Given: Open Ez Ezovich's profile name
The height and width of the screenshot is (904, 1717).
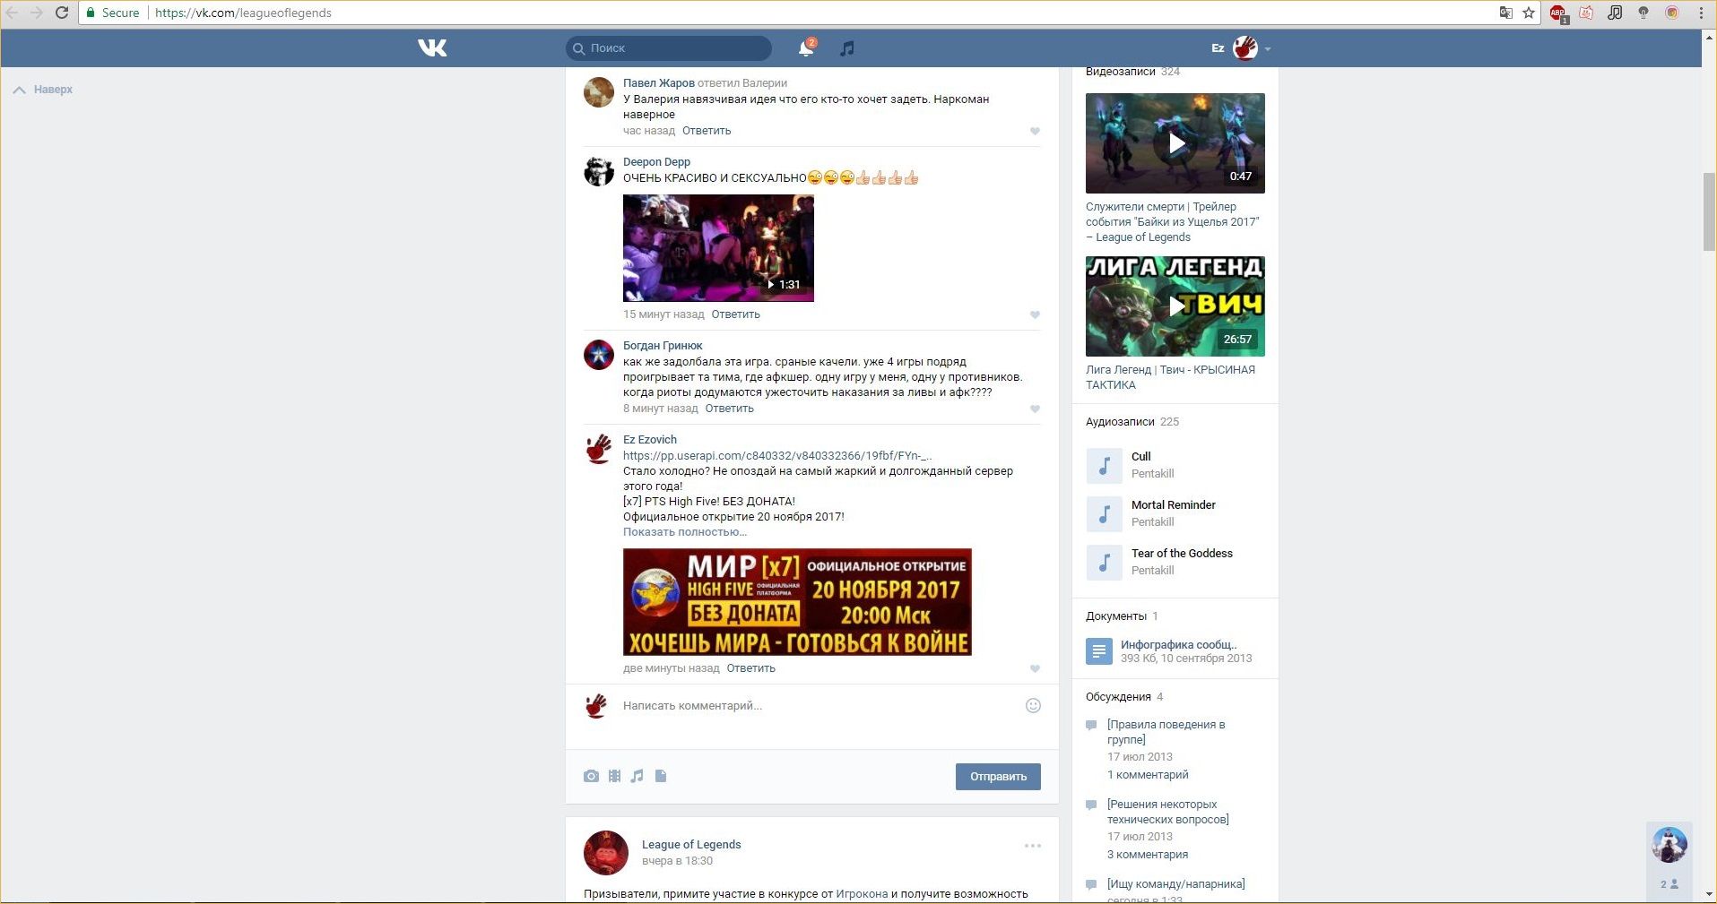Looking at the screenshot, I should click(650, 440).
